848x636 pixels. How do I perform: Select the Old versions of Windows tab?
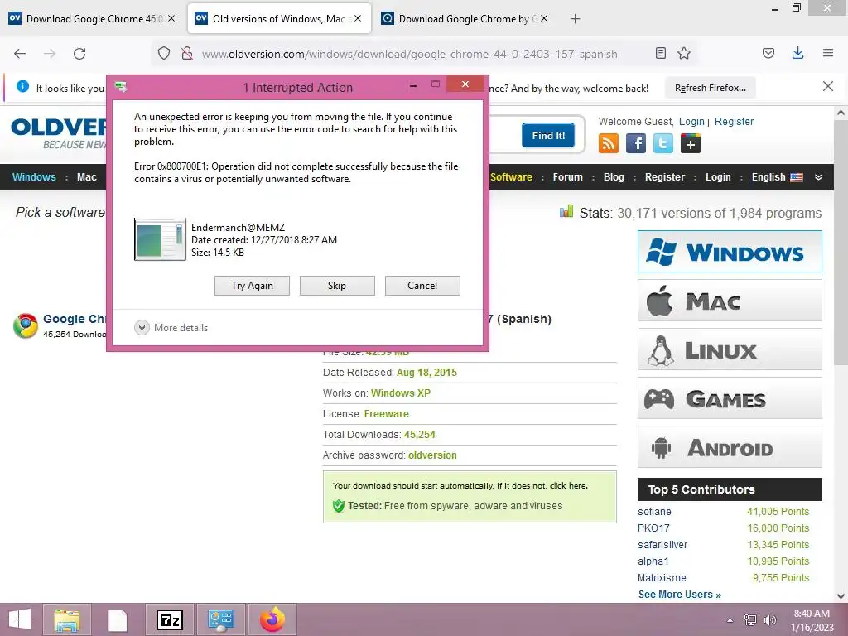tap(279, 18)
